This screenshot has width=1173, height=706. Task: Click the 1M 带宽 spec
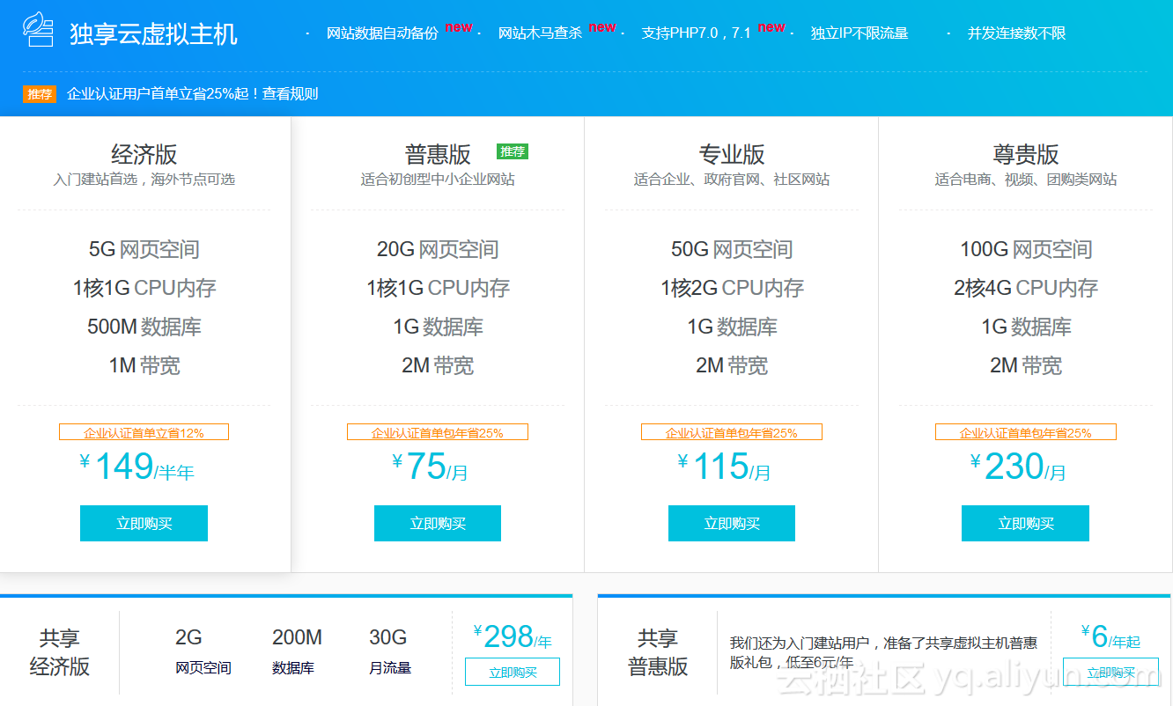coord(144,365)
